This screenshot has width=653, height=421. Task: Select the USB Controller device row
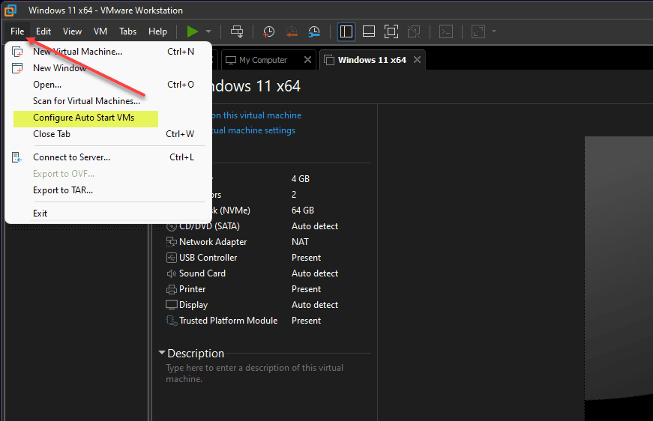click(267, 258)
